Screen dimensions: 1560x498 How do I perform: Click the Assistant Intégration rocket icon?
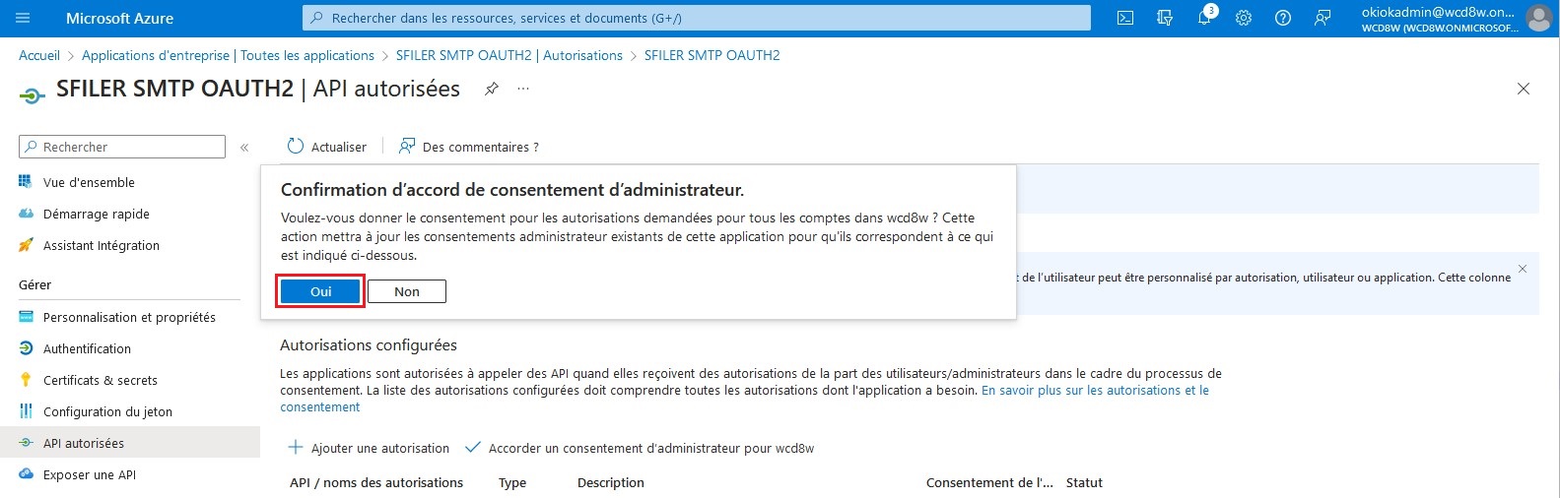pos(26,245)
